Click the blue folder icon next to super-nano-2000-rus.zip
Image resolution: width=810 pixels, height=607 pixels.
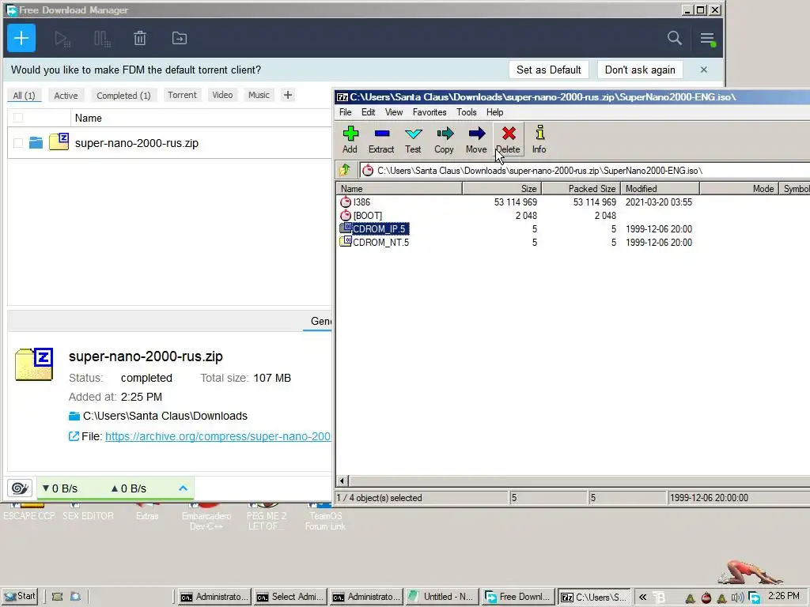pyautogui.click(x=36, y=142)
